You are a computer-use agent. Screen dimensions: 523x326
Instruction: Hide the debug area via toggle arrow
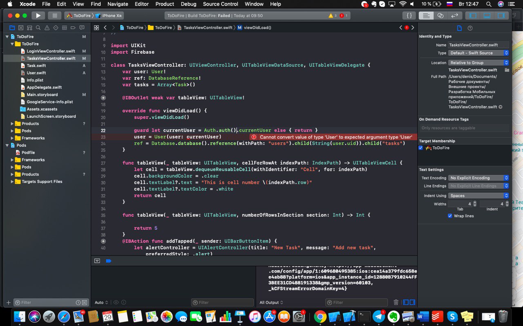[x=97, y=261]
